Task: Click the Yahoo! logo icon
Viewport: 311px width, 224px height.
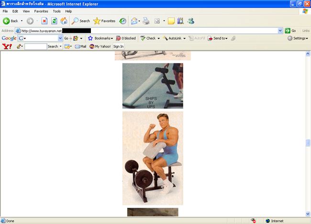Action: pos(7,46)
